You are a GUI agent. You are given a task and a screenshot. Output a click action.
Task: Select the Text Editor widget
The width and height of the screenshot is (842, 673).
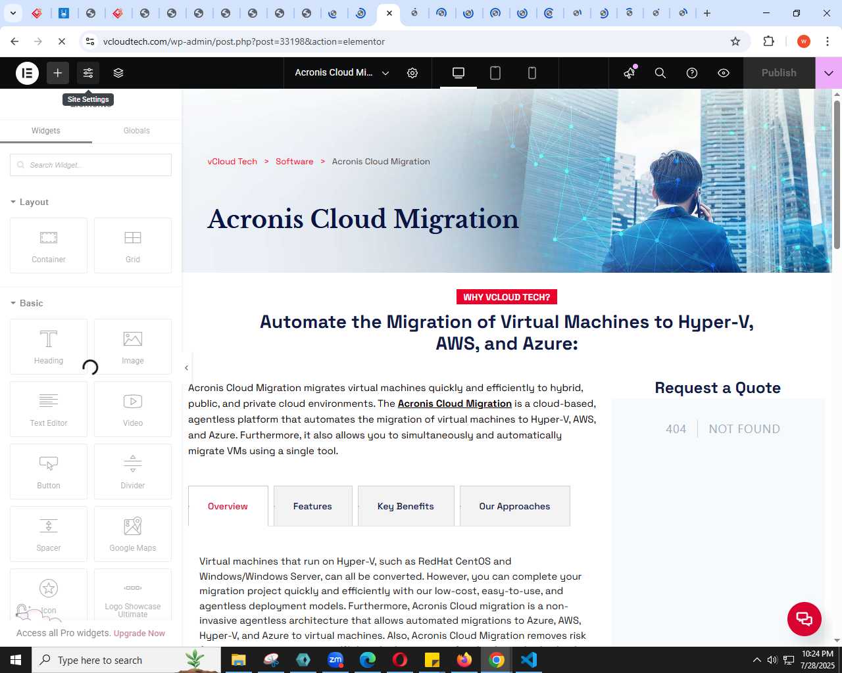49,409
